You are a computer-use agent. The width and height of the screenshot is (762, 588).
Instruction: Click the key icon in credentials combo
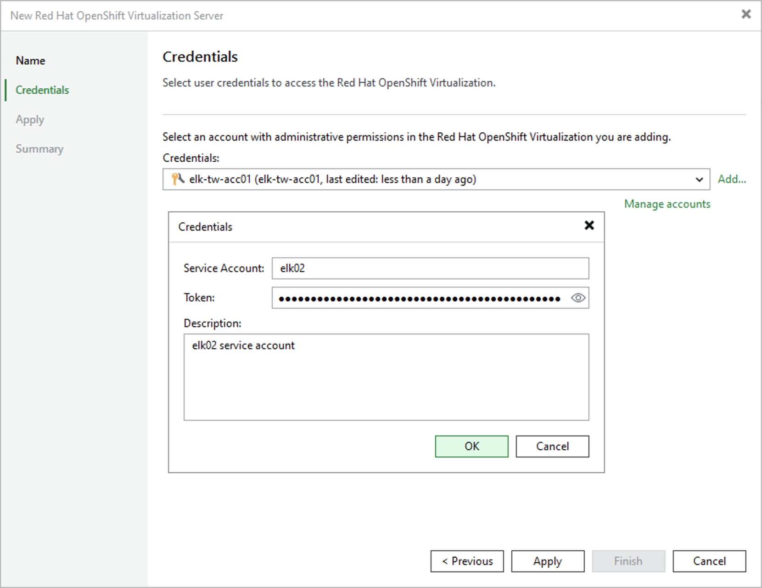click(x=178, y=179)
